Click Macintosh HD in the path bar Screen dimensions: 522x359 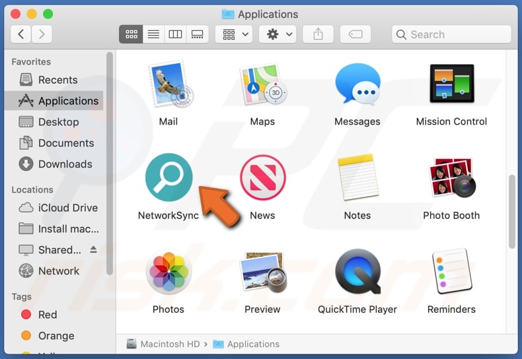[163, 344]
